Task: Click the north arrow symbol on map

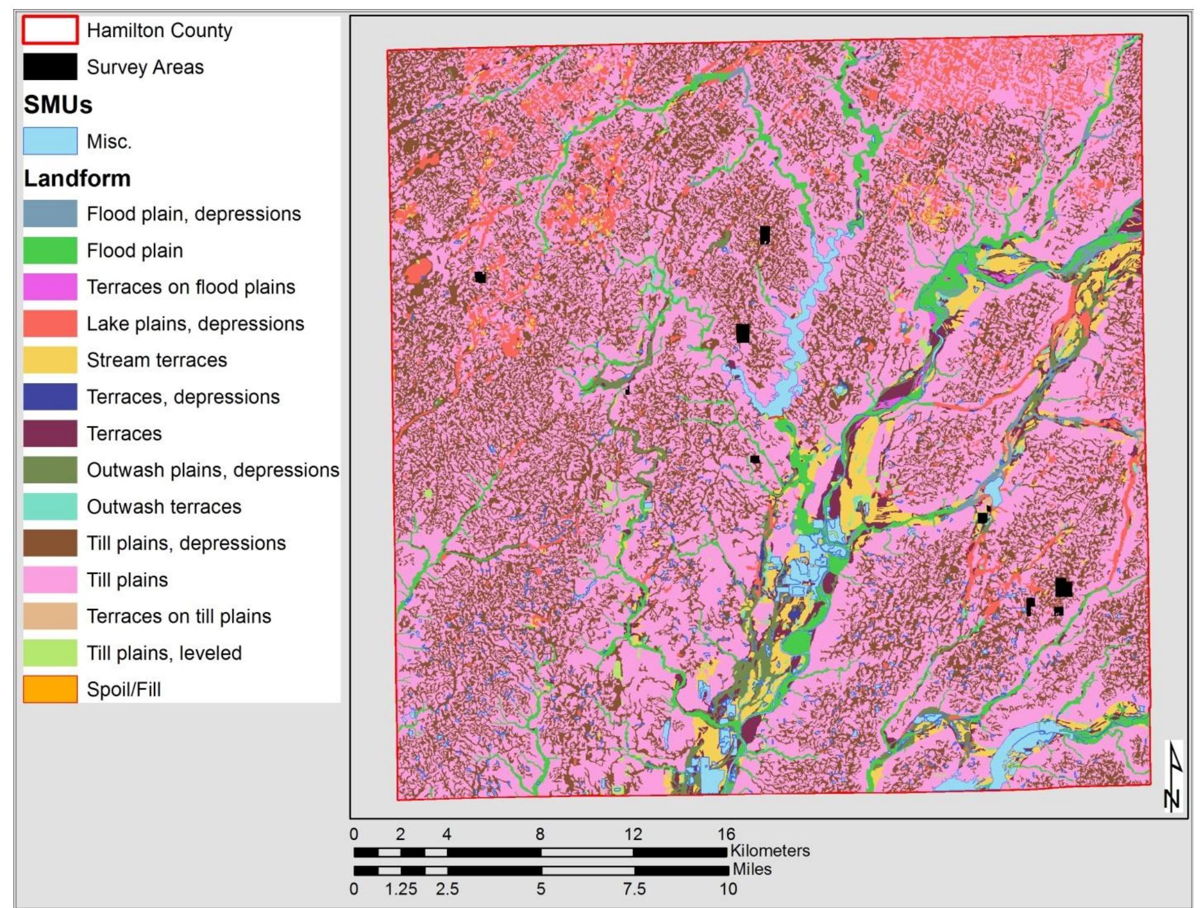Action: pyautogui.click(x=1173, y=776)
